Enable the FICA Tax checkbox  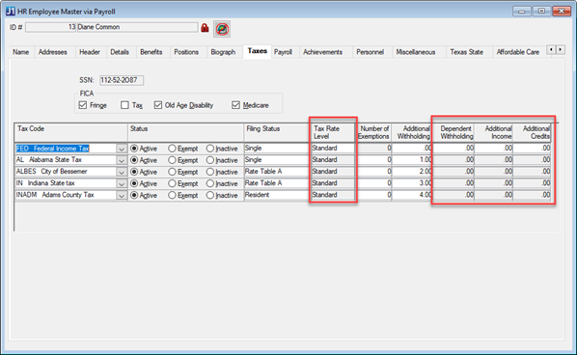click(124, 105)
